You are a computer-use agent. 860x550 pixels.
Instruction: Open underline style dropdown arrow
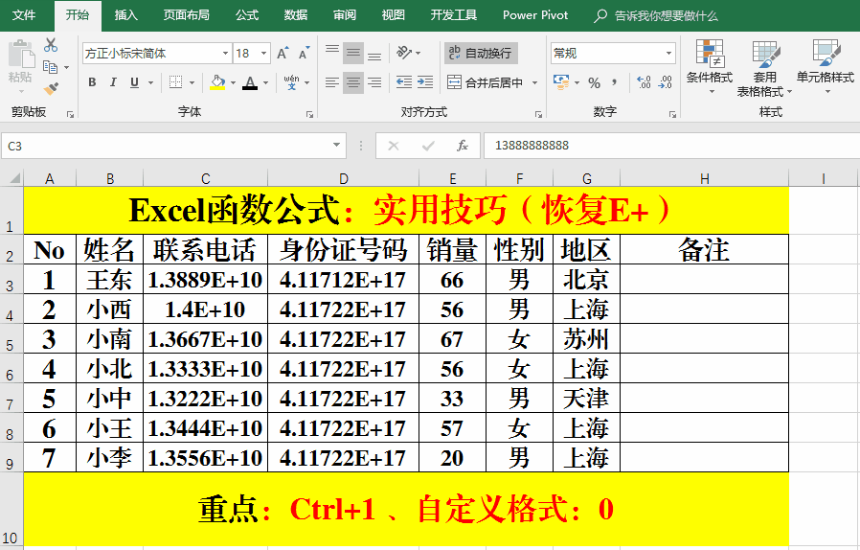[150, 83]
